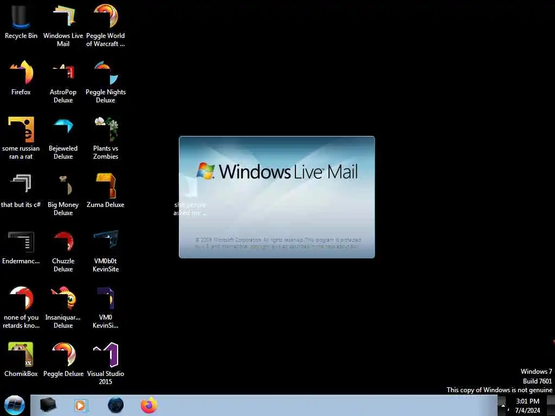Image resolution: width=555 pixels, height=416 pixels.
Task: Open the Windows Start menu orb
Action: click(x=15, y=405)
